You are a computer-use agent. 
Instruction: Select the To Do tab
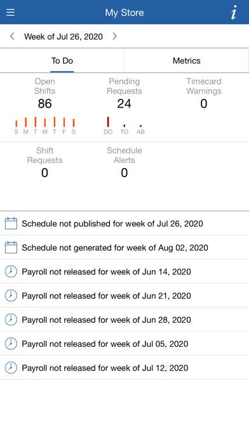point(62,60)
